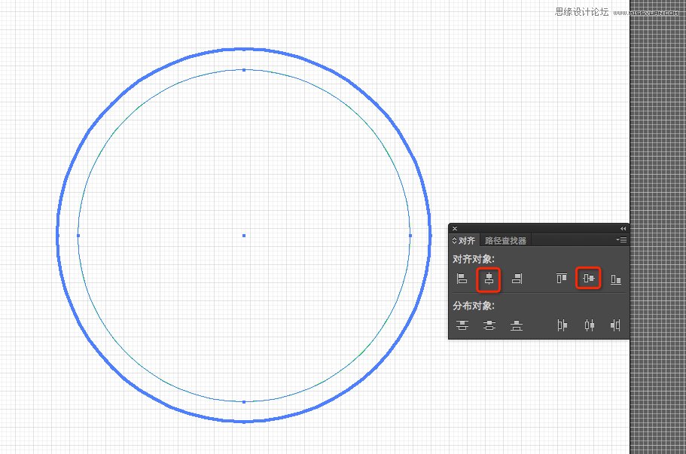The image size is (686, 454).
Task: Click the horizontal align center icon
Action: 489,279
